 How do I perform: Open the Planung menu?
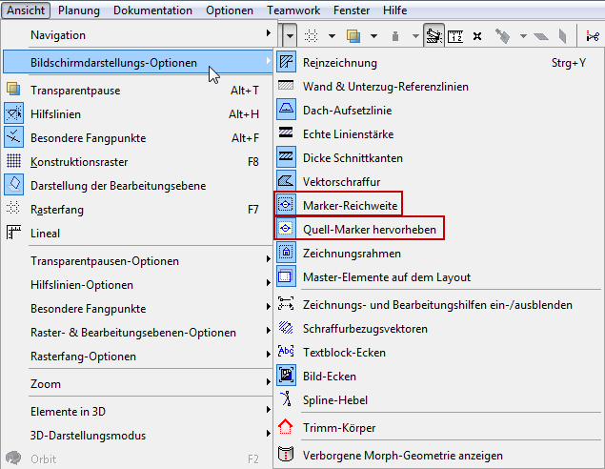[79, 10]
